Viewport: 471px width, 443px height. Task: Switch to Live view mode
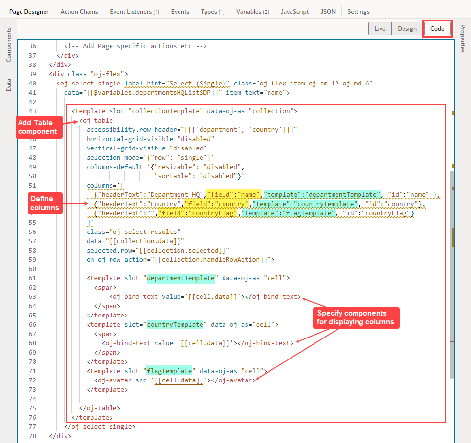380,28
